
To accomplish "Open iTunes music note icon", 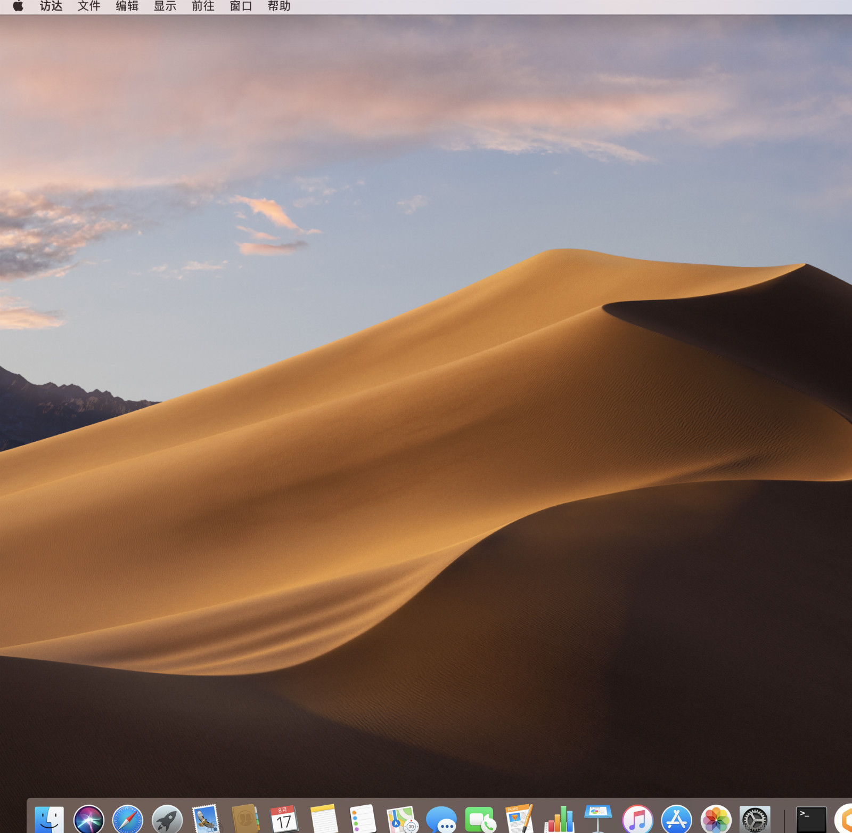I will tap(637, 819).
